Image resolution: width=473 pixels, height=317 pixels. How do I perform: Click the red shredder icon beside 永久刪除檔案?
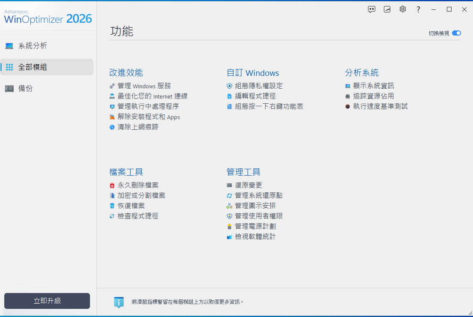[112, 185]
